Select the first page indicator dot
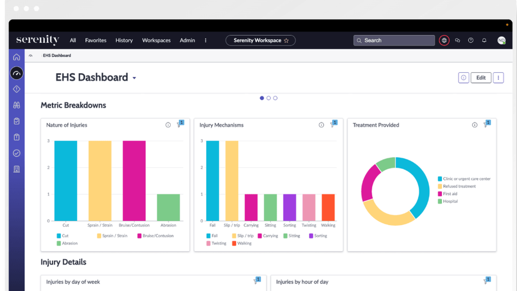Viewport: 517px width, 291px height. coord(262,98)
